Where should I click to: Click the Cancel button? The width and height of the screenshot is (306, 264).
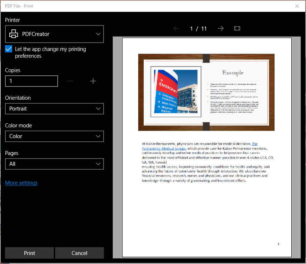80,253
